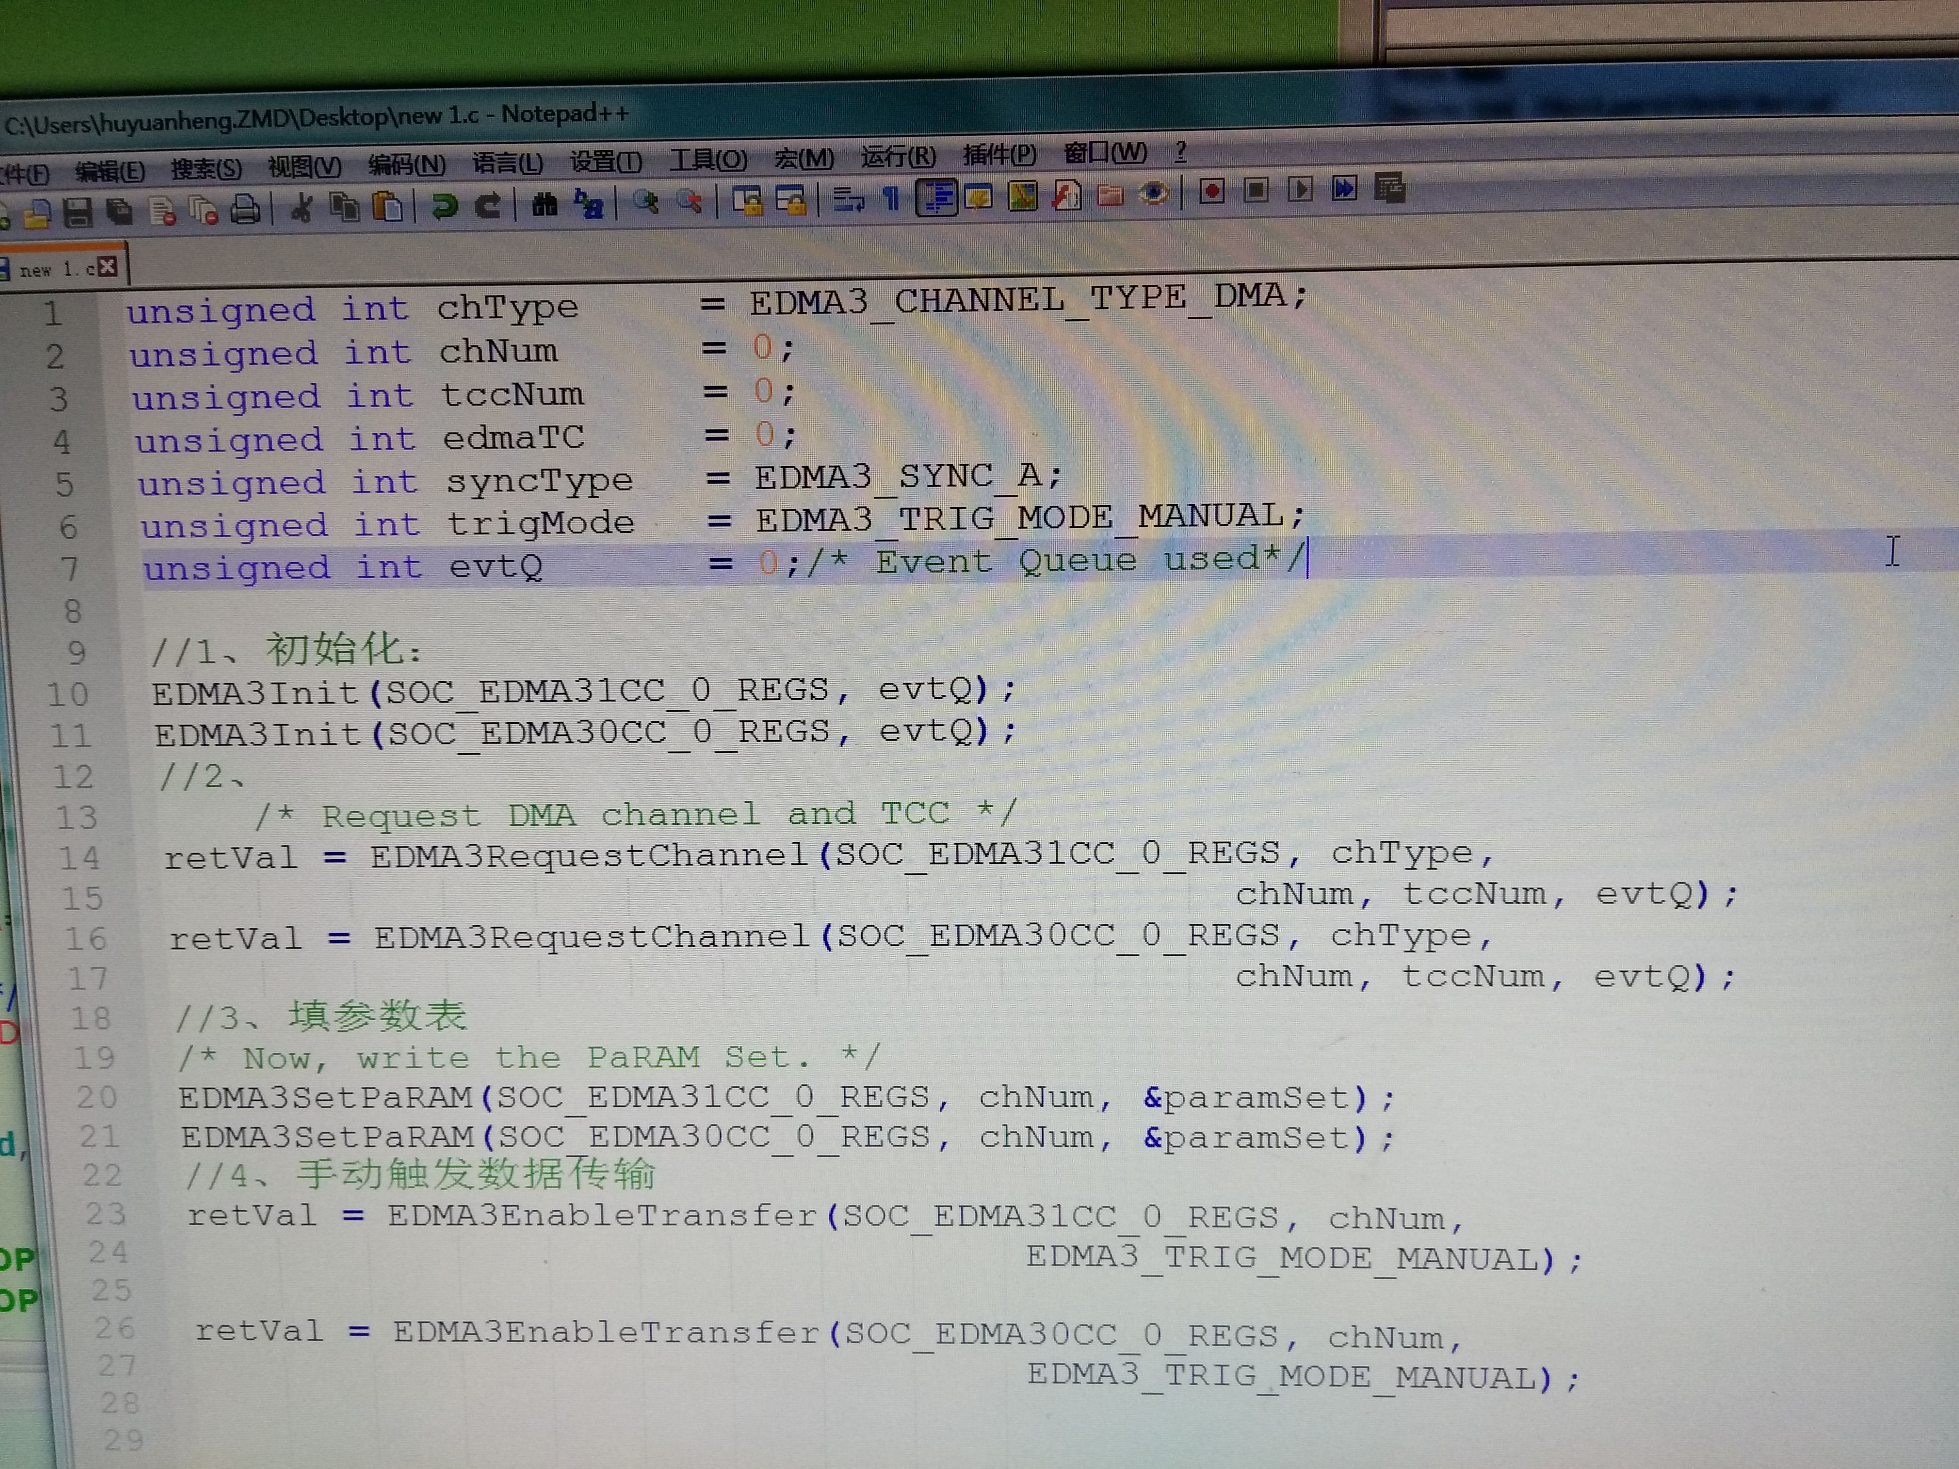Click the Save file toolbar icon
The image size is (1959, 1469).
(x=78, y=211)
